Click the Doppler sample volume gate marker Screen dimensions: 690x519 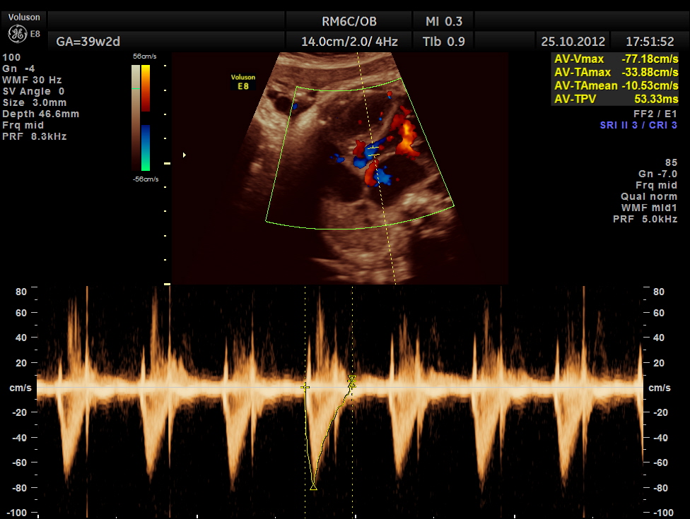click(x=373, y=150)
